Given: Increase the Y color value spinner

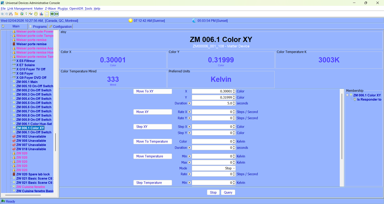Looking at the screenshot, I should coord(234,96).
